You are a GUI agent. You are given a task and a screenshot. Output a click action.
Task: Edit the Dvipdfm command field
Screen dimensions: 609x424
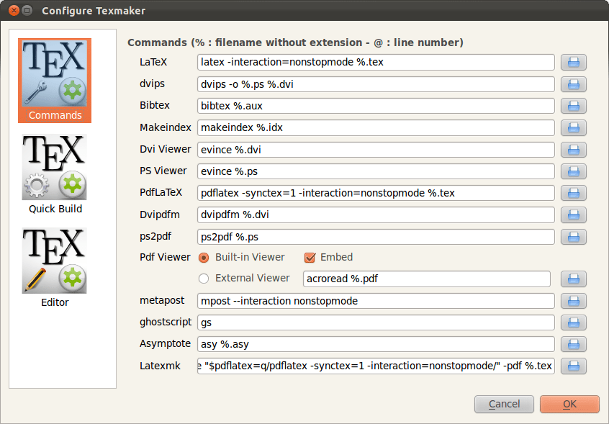coord(374,215)
